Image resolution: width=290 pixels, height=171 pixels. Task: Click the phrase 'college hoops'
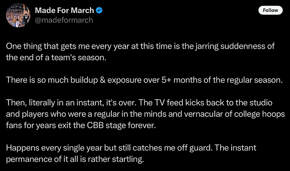[x=259, y=114]
